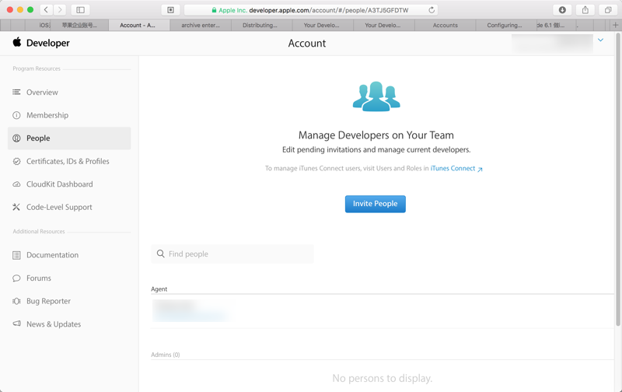Toggle the Safari sidebar button
The width and height of the screenshot is (622, 392).
[81, 10]
